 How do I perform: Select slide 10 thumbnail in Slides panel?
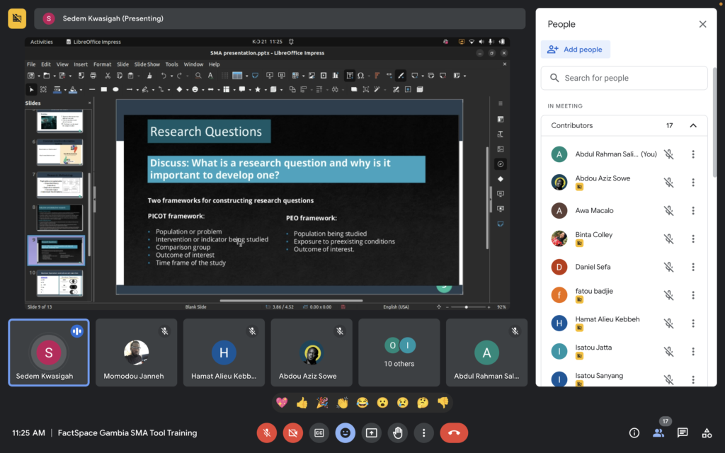pos(59,283)
